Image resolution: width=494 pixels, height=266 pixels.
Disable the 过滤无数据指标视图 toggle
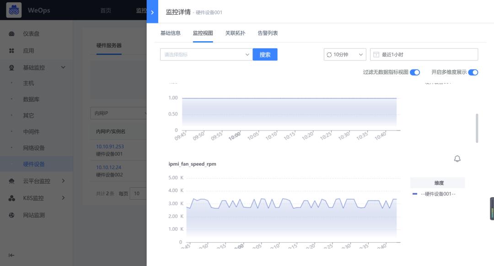(415, 72)
